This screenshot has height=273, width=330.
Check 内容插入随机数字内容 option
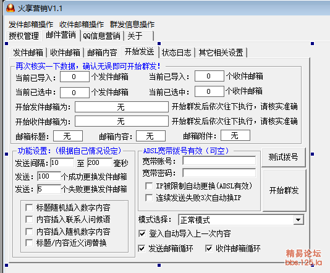coord(29,232)
